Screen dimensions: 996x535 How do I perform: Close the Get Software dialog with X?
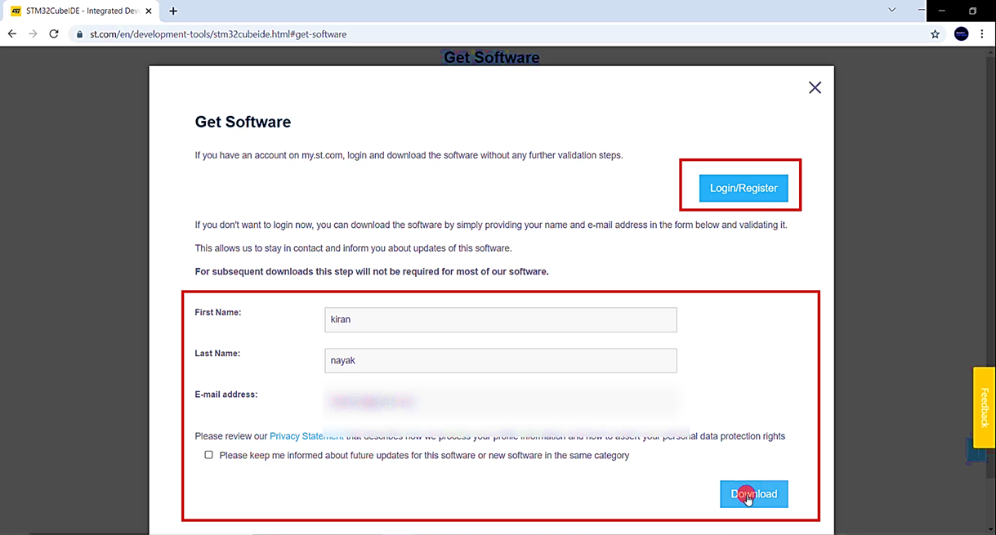[x=815, y=87]
